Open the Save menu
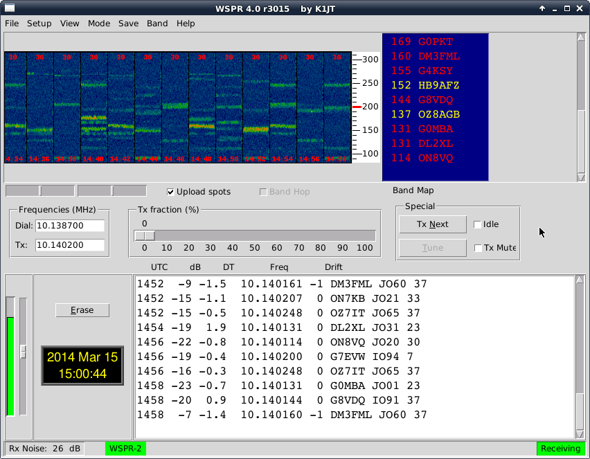Viewport: 590px width, 459px height. (128, 24)
